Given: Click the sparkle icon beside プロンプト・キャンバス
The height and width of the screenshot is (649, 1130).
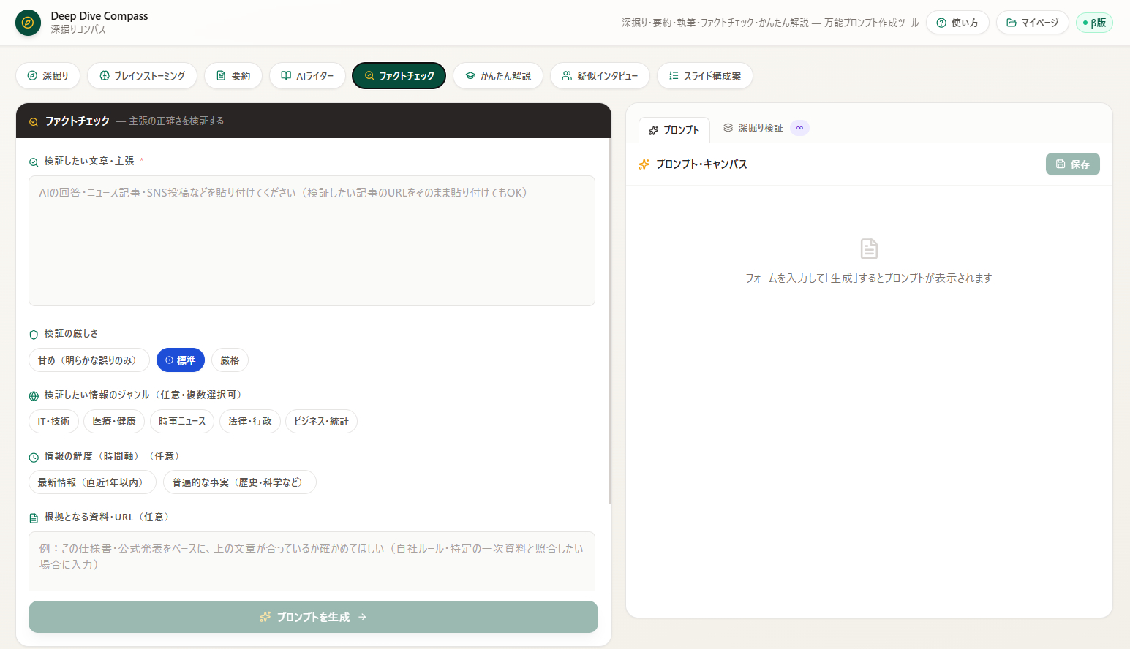Looking at the screenshot, I should [644, 164].
